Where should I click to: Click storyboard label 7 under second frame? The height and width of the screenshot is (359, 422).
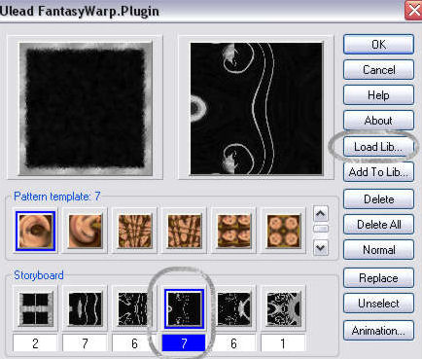click(x=85, y=343)
